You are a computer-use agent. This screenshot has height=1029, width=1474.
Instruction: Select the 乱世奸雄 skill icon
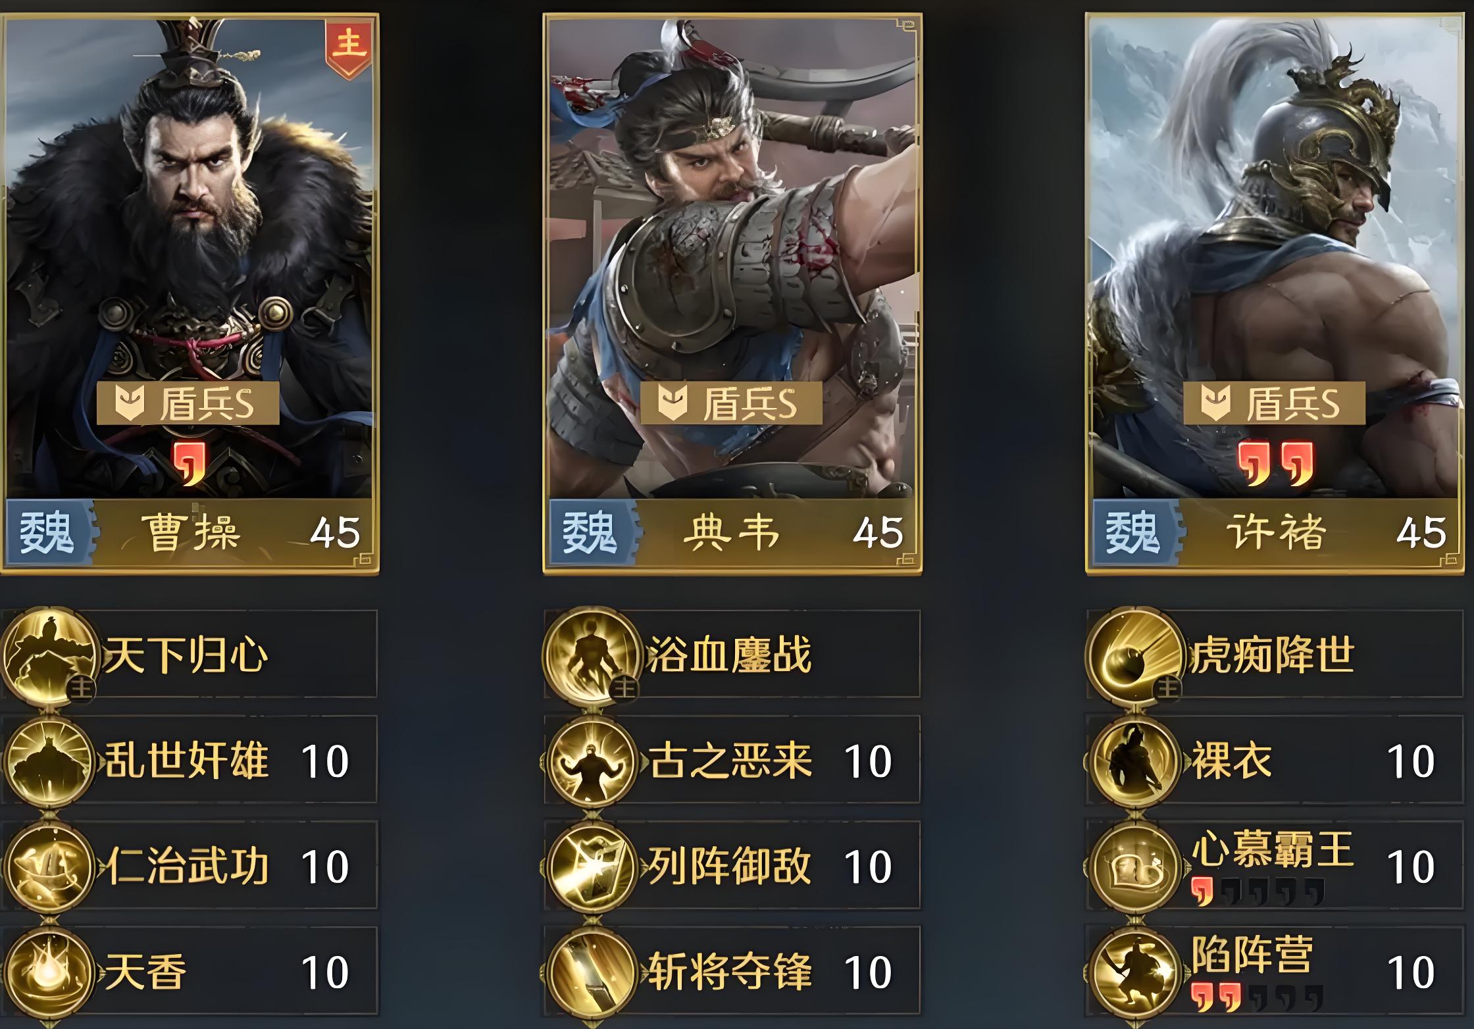click(x=49, y=761)
